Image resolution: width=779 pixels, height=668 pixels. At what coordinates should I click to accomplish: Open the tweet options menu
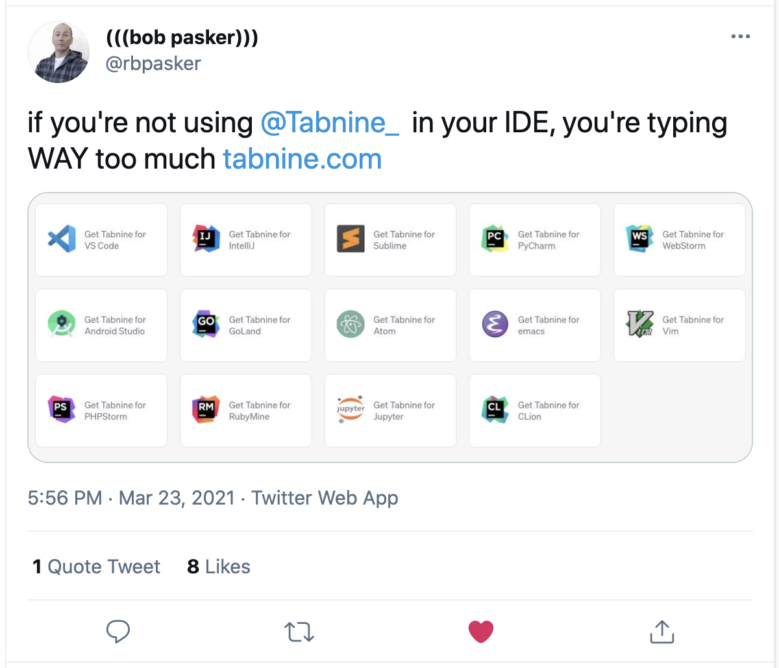point(740,37)
